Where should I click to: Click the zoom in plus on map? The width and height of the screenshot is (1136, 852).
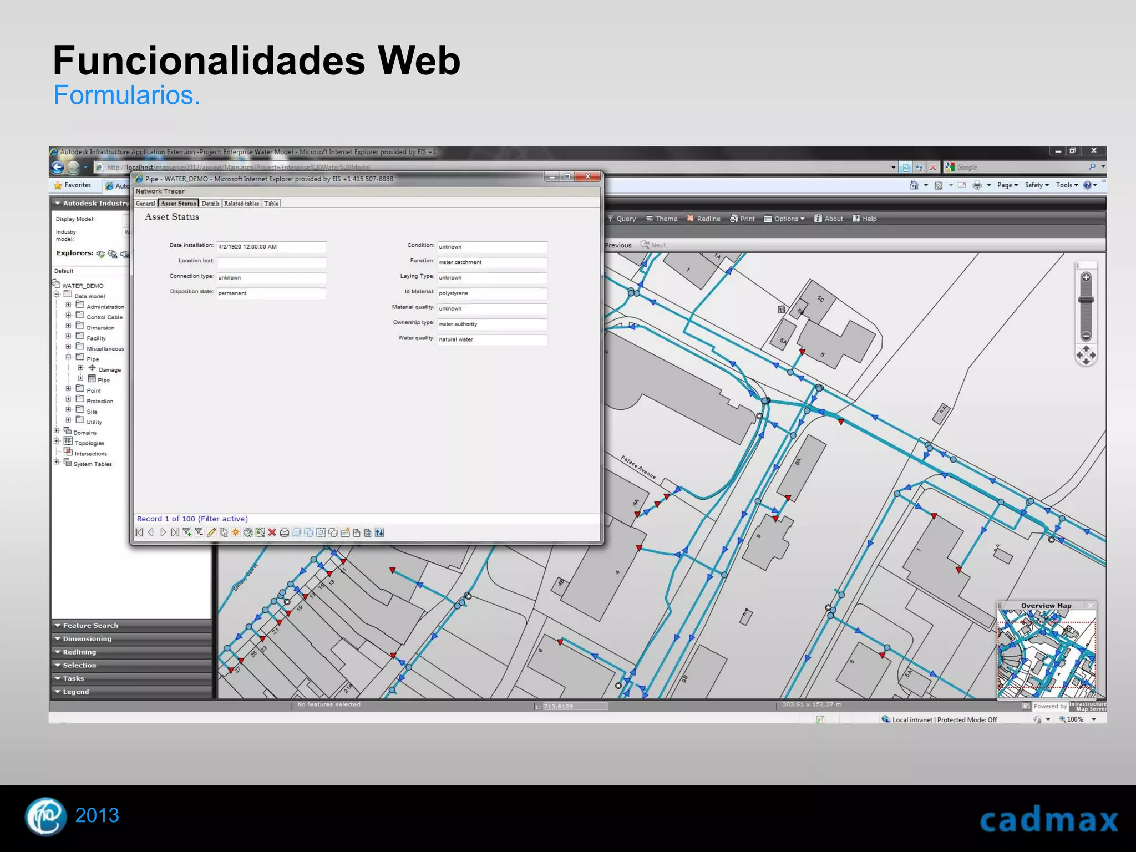click(1086, 277)
